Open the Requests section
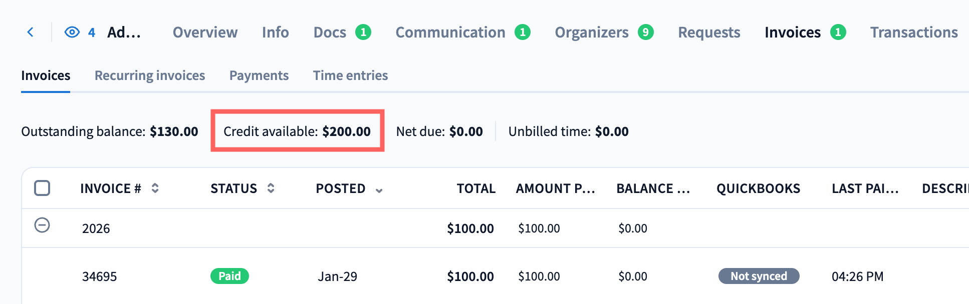969x304 pixels. 709,32
